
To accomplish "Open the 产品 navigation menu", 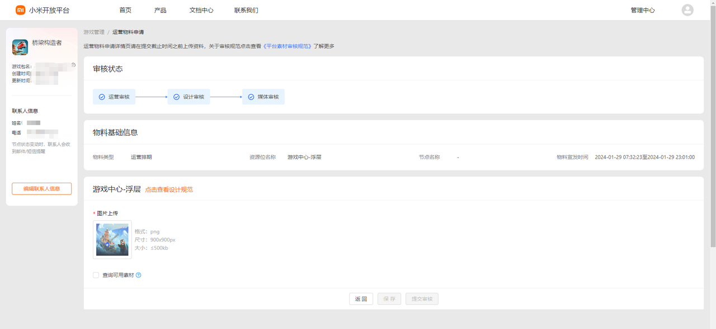I will pyautogui.click(x=160, y=10).
